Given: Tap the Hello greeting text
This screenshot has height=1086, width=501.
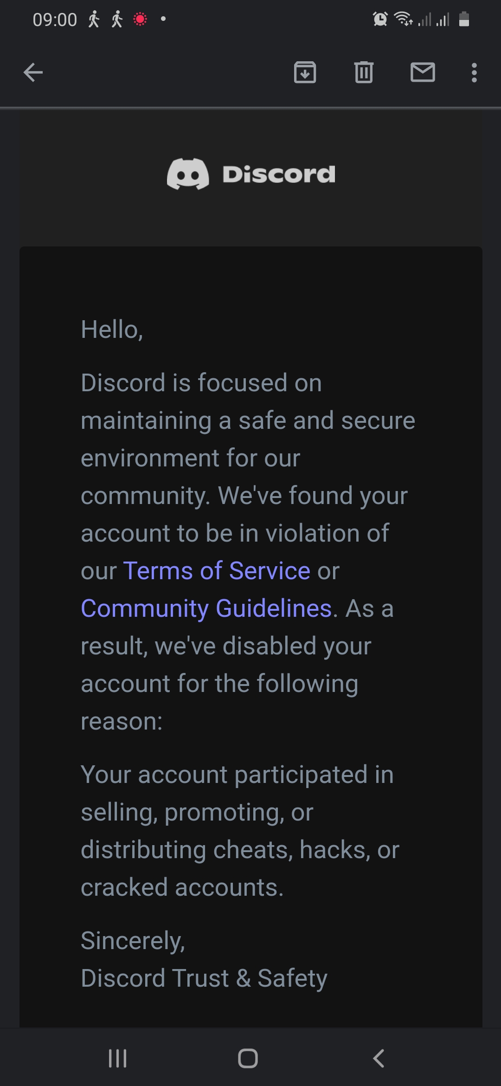Looking at the screenshot, I should click(112, 330).
